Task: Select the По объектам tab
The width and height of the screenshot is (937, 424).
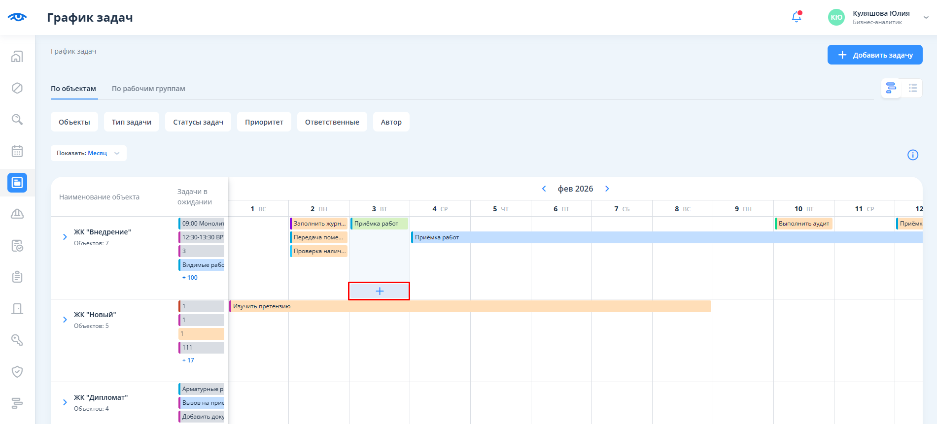Action: [x=73, y=89]
